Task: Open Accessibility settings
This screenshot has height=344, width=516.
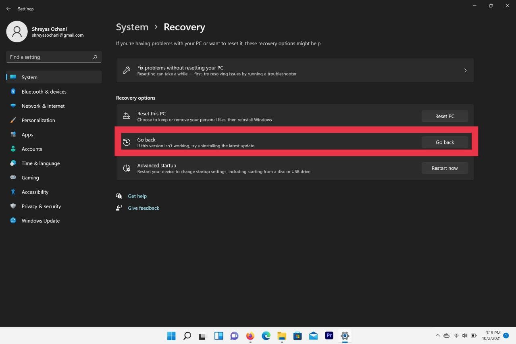Action: tap(54, 192)
